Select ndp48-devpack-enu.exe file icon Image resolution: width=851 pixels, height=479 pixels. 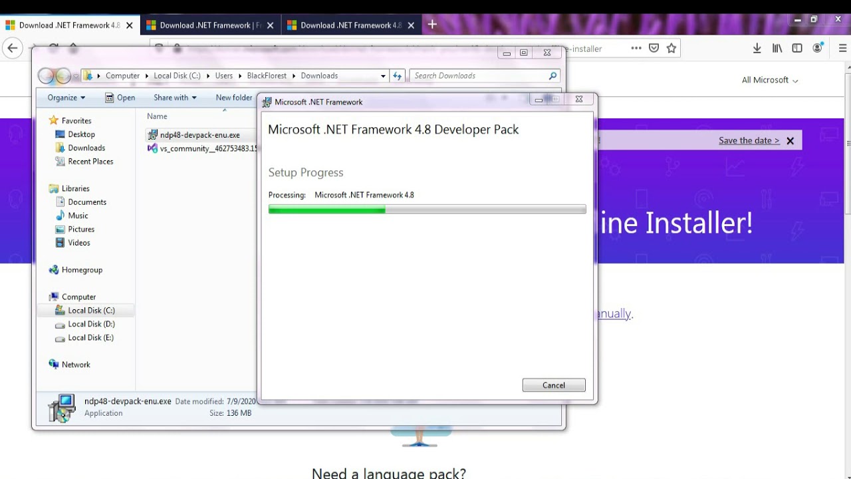click(x=152, y=135)
